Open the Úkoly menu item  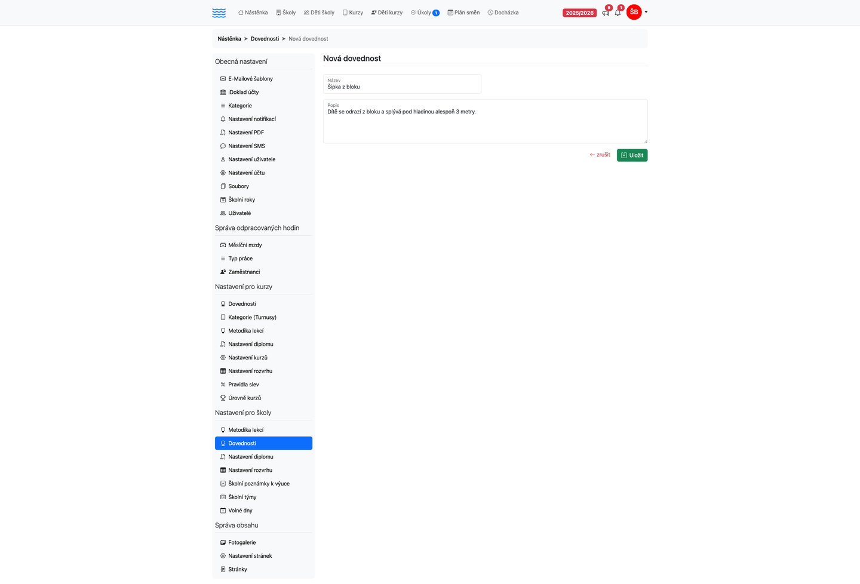click(425, 13)
